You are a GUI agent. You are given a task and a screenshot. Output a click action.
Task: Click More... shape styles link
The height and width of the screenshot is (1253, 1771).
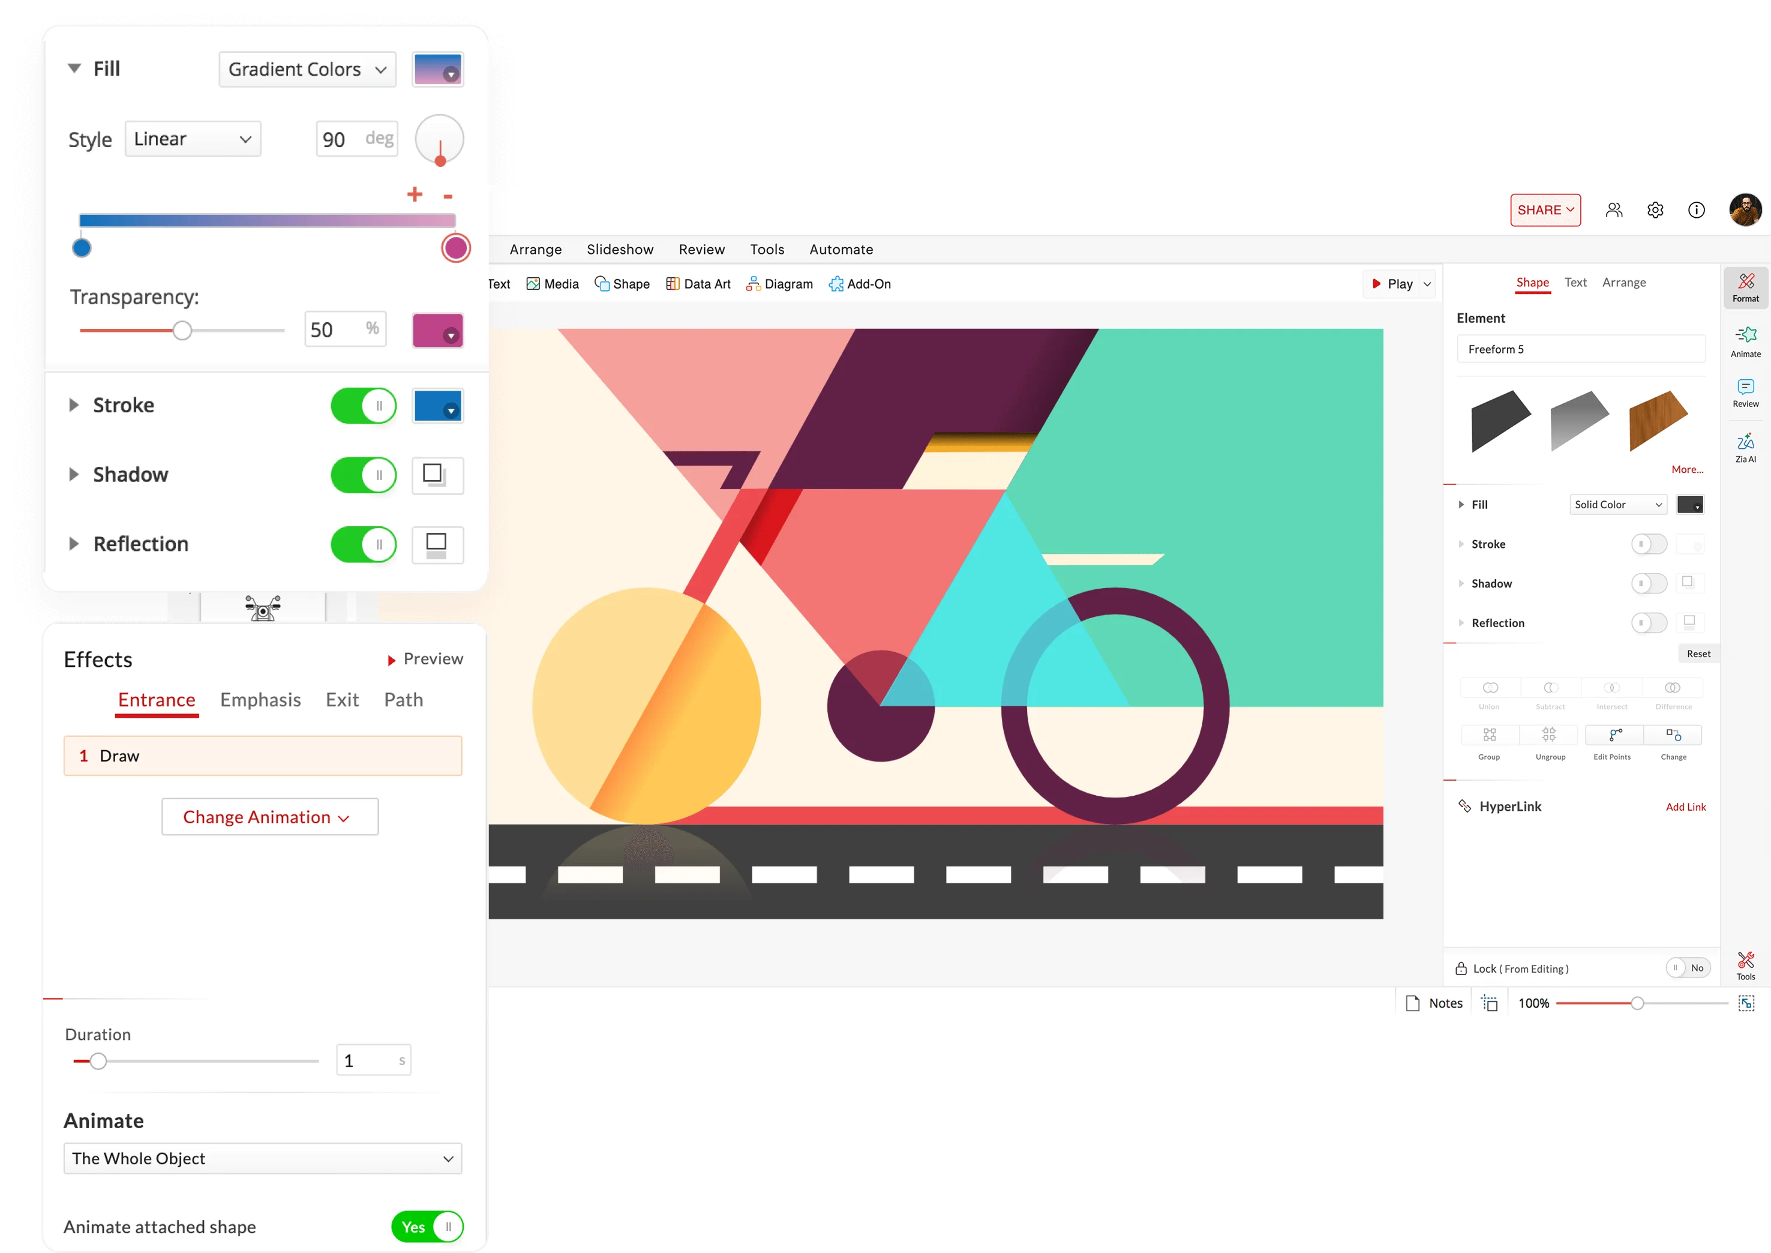click(1687, 469)
